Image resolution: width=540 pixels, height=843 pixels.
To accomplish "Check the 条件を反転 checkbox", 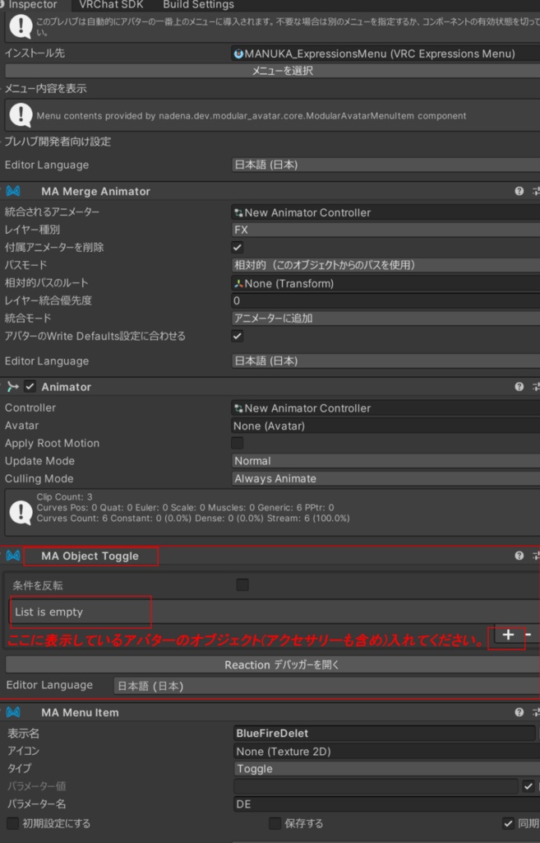I will [242, 585].
